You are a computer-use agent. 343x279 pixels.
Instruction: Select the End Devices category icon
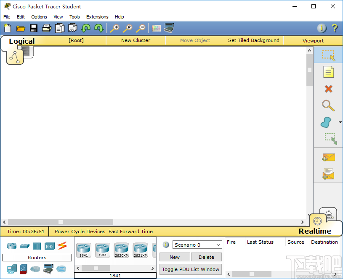pos(12,269)
